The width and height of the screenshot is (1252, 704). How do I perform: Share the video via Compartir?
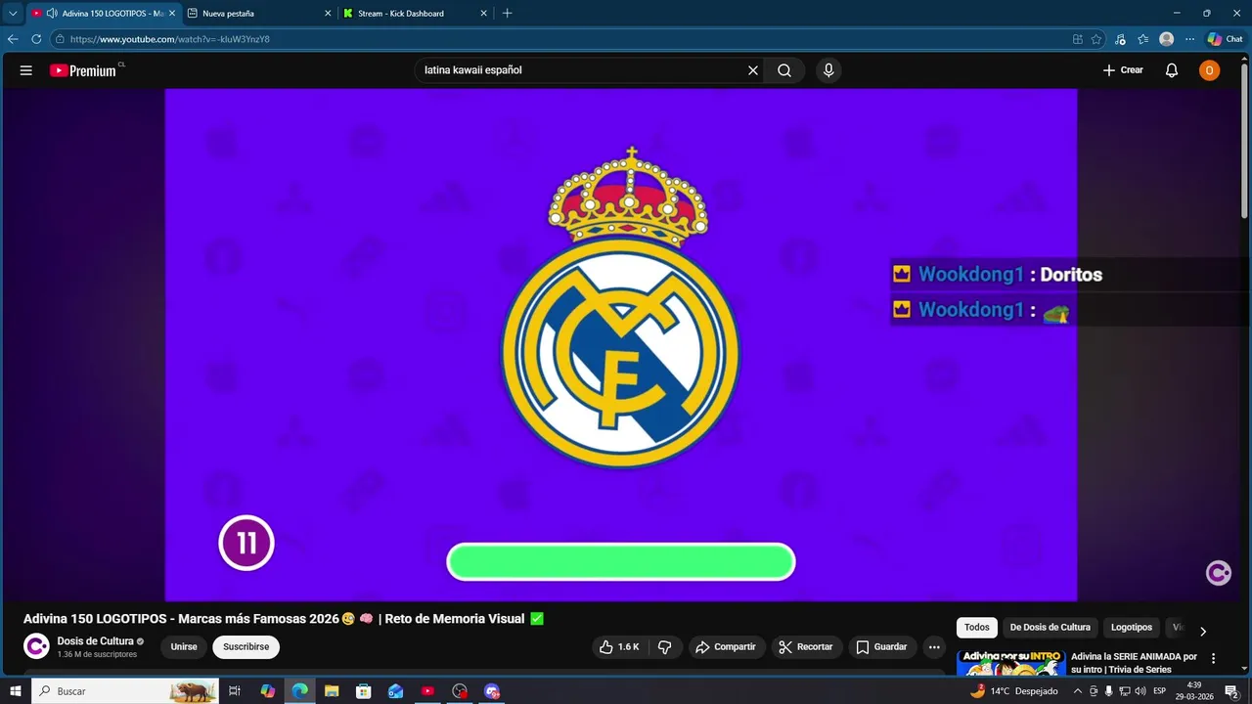tap(726, 647)
